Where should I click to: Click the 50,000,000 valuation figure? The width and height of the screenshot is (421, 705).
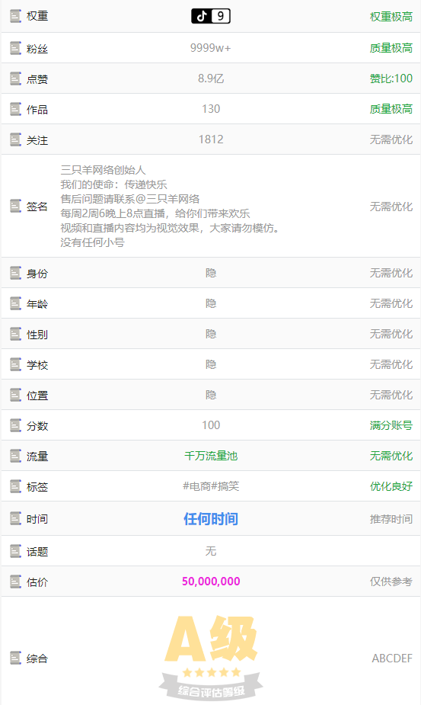click(x=211, y=582)
